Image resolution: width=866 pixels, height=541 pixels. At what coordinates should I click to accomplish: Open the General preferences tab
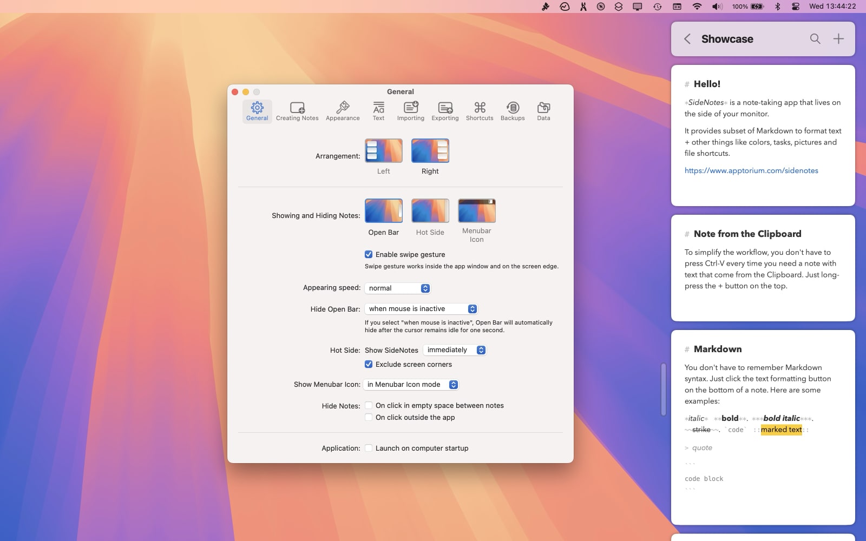tap(257, 111)
